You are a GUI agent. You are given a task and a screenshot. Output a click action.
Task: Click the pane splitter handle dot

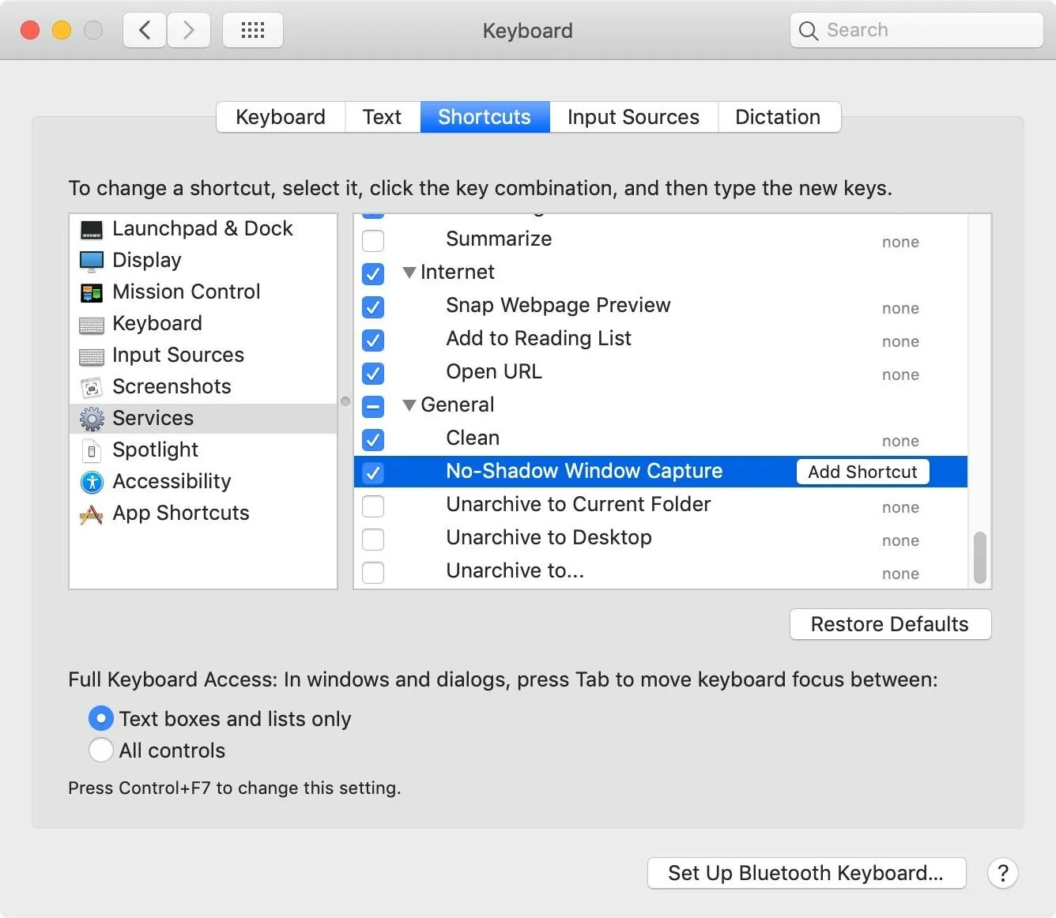345,401
